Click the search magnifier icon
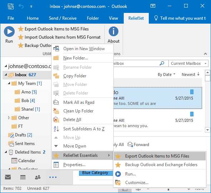211x193 pixels. tap(162, 63)
